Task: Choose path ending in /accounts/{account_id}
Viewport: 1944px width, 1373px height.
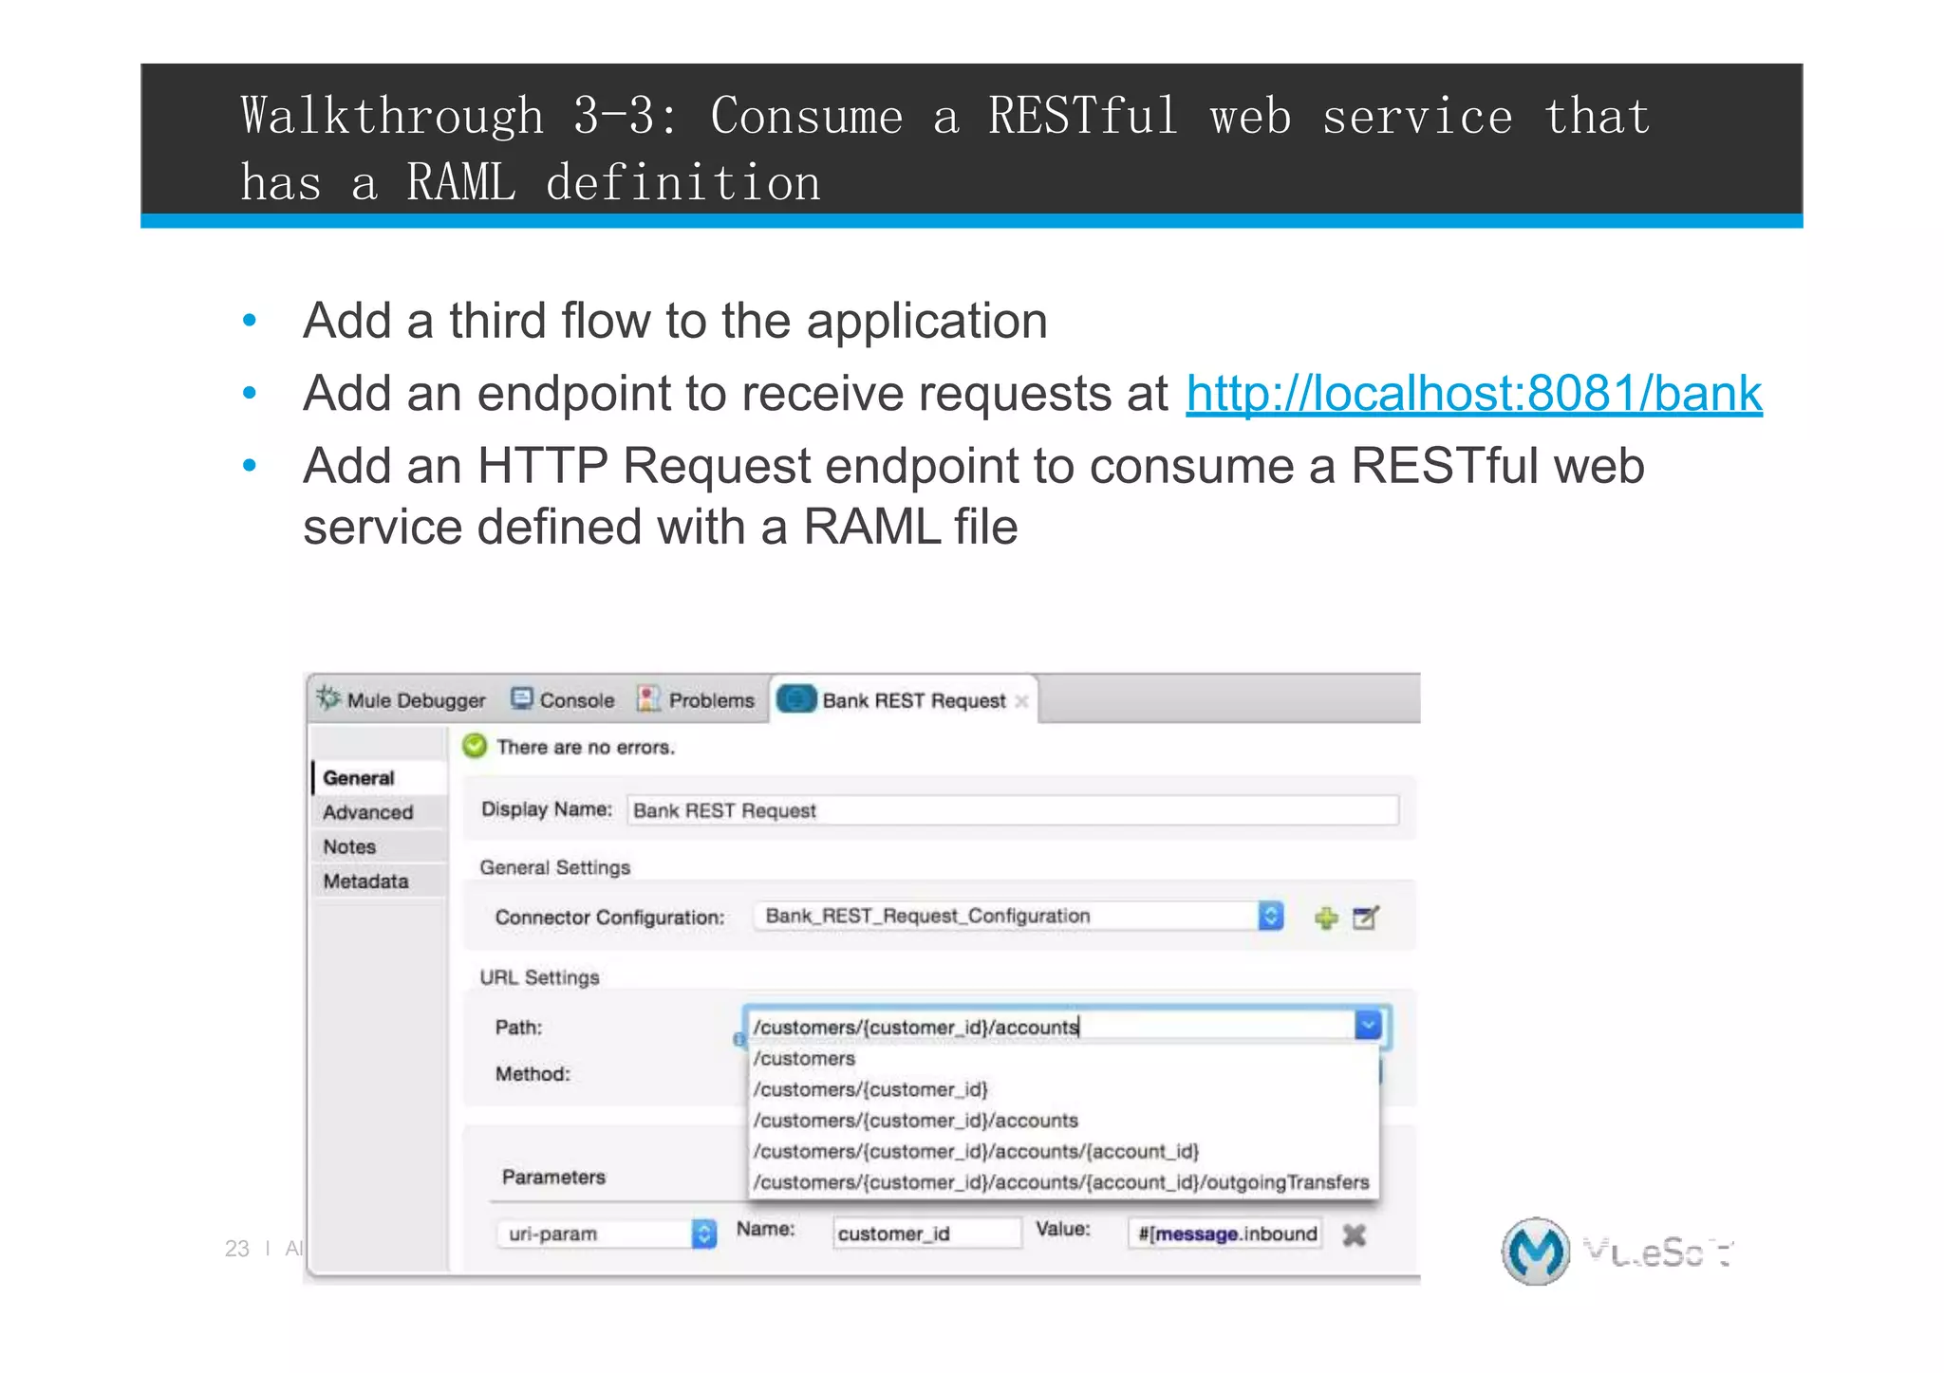Action: point(1064,1151)
